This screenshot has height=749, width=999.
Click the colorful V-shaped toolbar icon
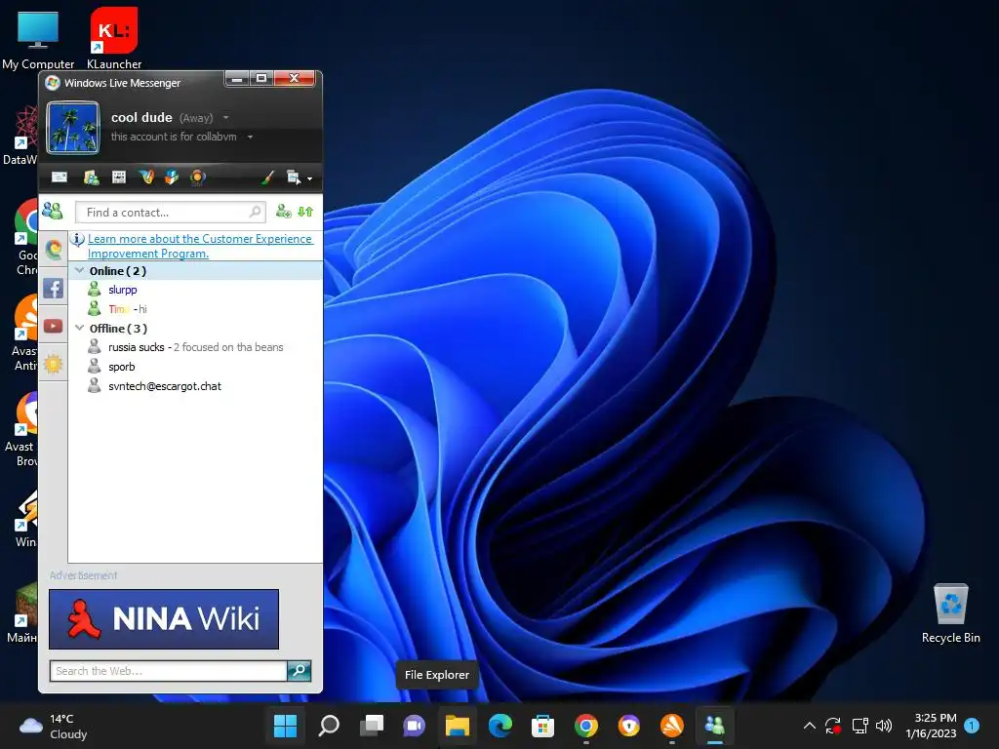click(146, 177)
